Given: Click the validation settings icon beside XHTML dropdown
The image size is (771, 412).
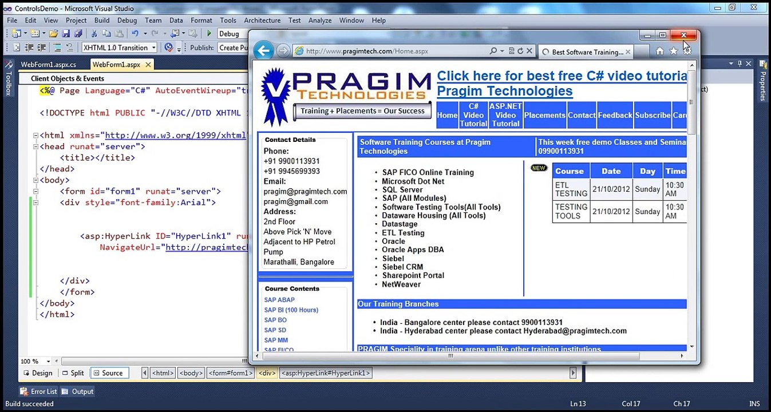Looking at the screenshot, I should pyautogui.click(x=168, y=47).
